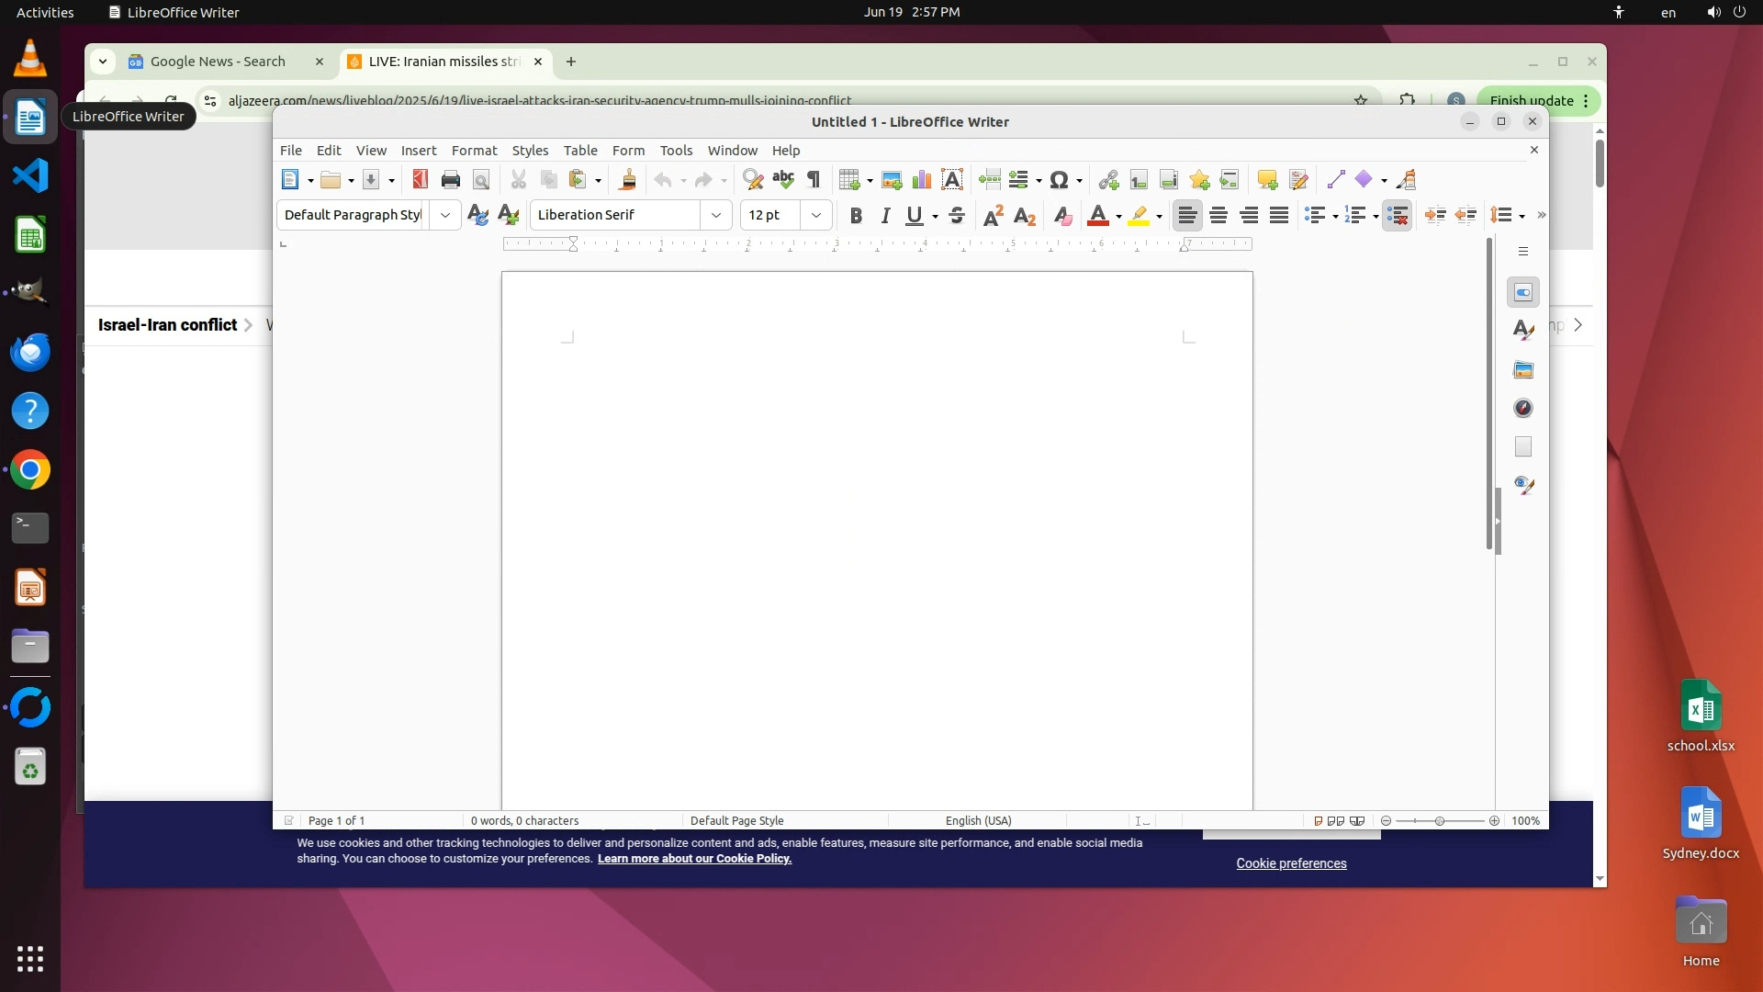Click the Export as PDF icon
Screen dimensions: 1763x992
click(x=421, y=180)
